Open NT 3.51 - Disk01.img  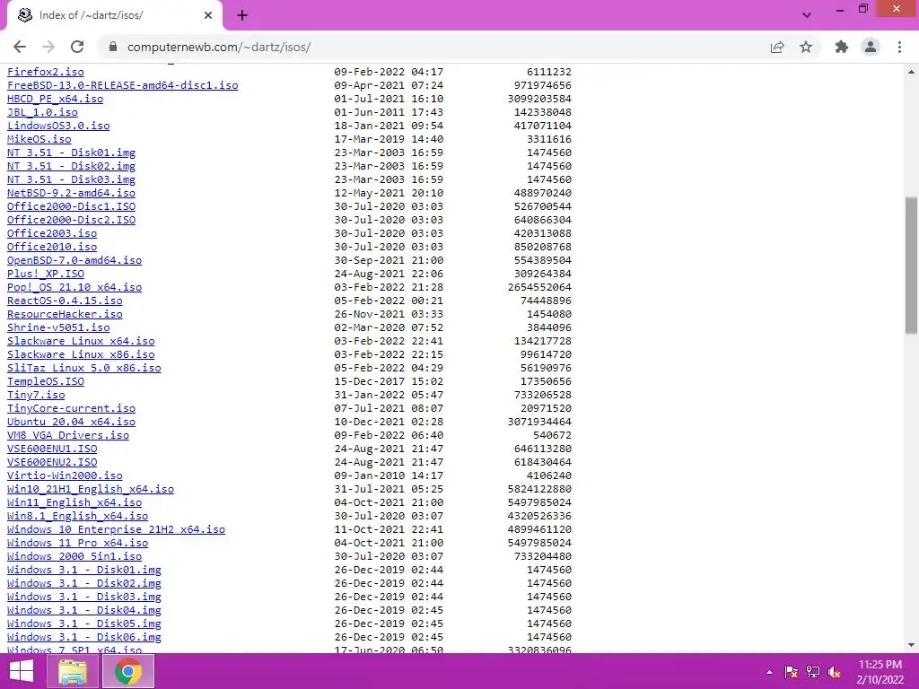tap(72, 153)
